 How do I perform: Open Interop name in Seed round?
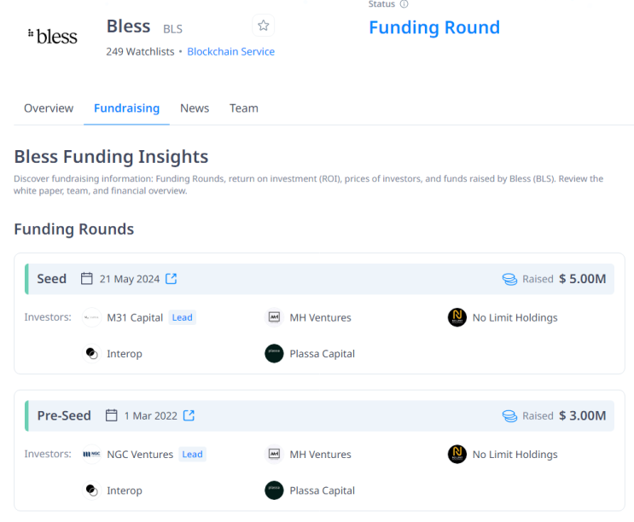tap(124, 353)
